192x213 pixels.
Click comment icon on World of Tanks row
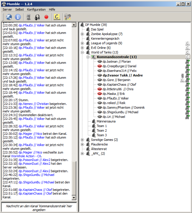(187, 52)
